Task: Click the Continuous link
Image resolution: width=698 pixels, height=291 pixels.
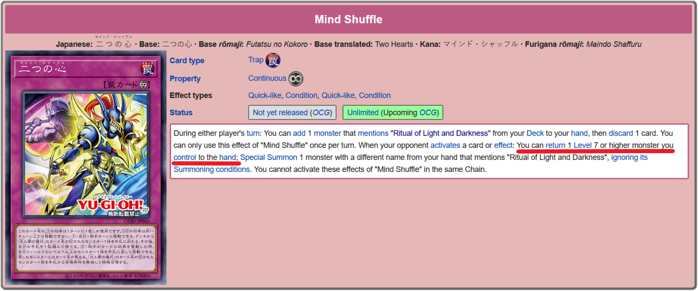Action: click(267, 78)
